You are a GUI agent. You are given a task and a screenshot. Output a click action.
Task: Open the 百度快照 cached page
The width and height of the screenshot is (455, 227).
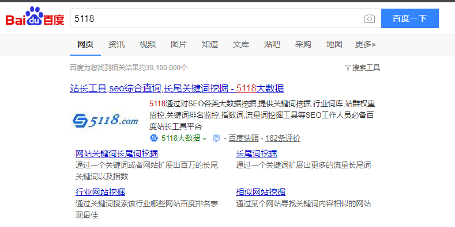pyautogui.click(x=243, y=138)
